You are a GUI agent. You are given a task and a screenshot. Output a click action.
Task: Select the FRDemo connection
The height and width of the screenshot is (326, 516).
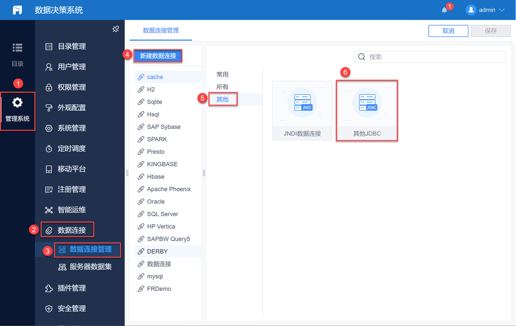[168, 289]
